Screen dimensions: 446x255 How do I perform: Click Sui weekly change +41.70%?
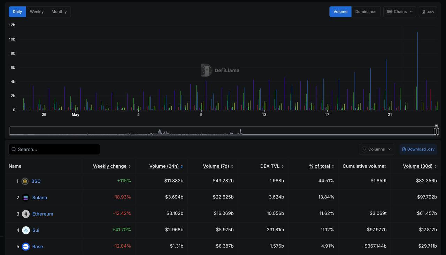click(x=122, y=230)
